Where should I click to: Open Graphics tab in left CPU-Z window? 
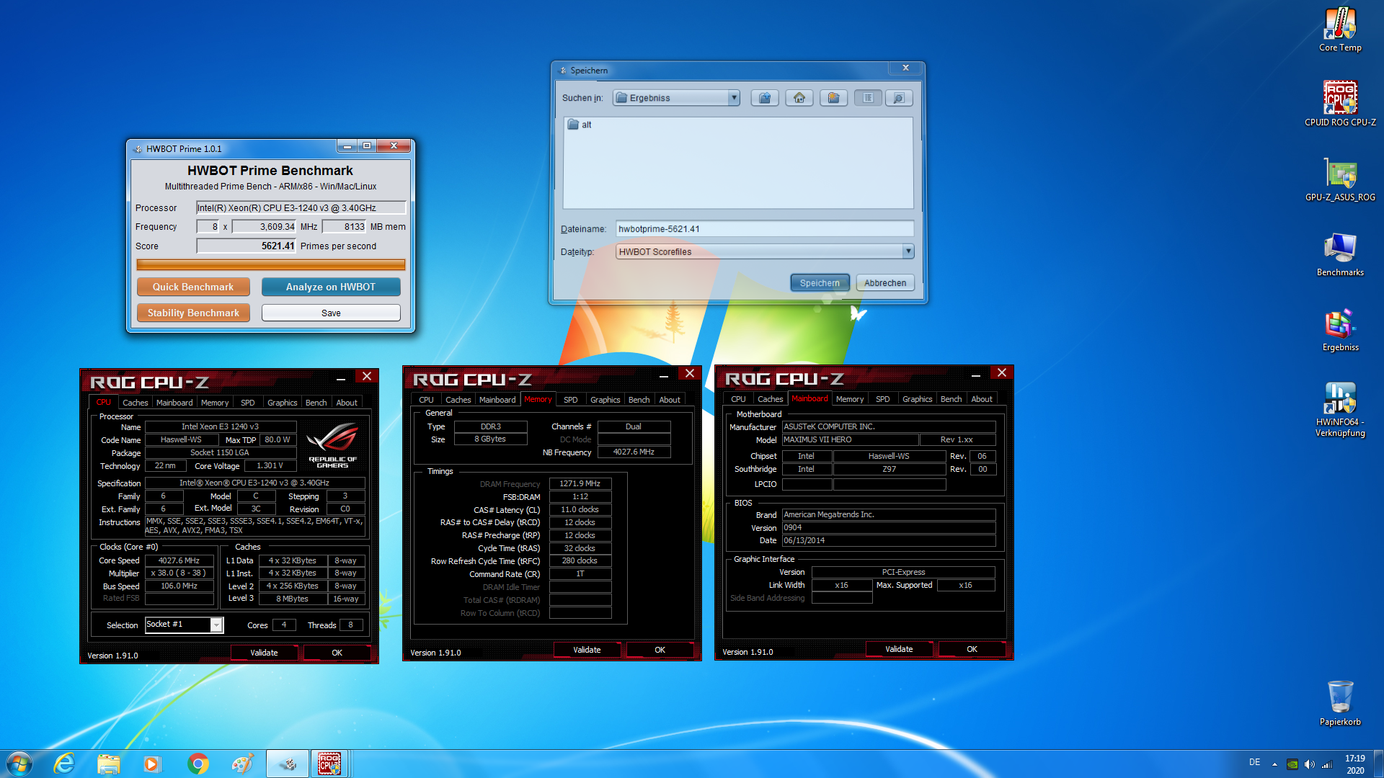282,403
